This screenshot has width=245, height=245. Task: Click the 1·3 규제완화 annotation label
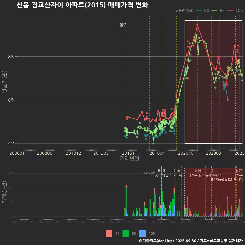pyautogui.click(x=211, y=173)
